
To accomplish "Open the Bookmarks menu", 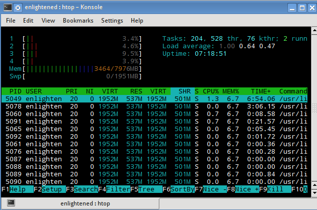I will pyautogui.click(x=78, y=21).
